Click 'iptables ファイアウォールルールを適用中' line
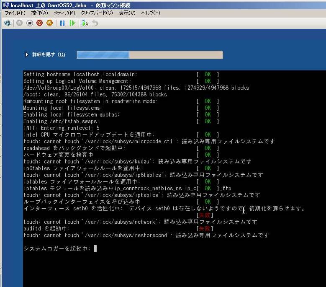 tap(82, 181)
